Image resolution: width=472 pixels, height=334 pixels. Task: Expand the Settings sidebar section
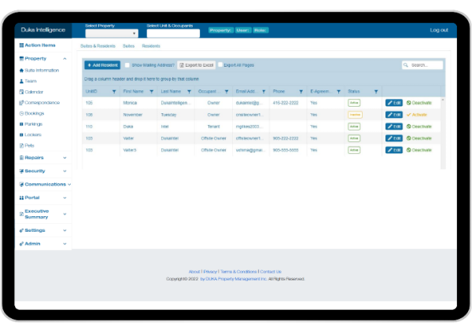(x=65, y=230)
